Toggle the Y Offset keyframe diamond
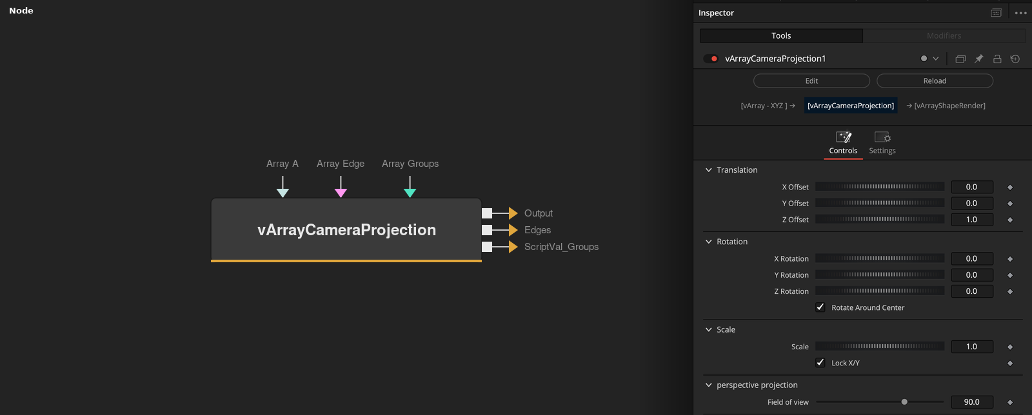The height and width of the screenshot is (415, 1032). (1010, 204)
